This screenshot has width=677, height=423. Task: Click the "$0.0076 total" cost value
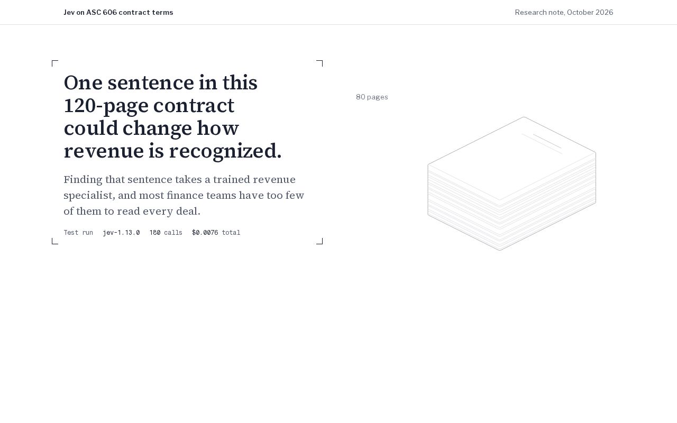coord(216,233)
